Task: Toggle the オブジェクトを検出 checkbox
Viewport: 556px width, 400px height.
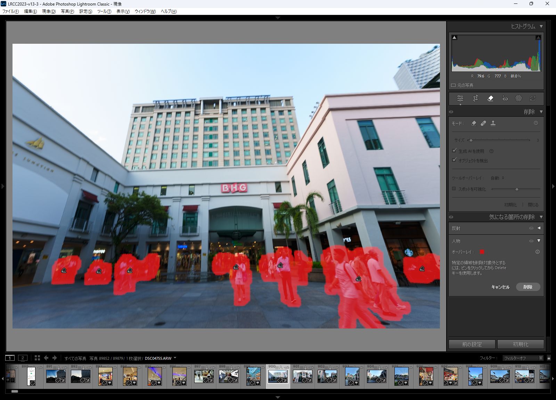Action: pyautogui.click(x=454, y=160)
